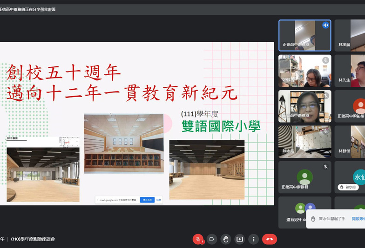
Task: Select the 林先生 participant tile
Action: [x=350, y=71]
